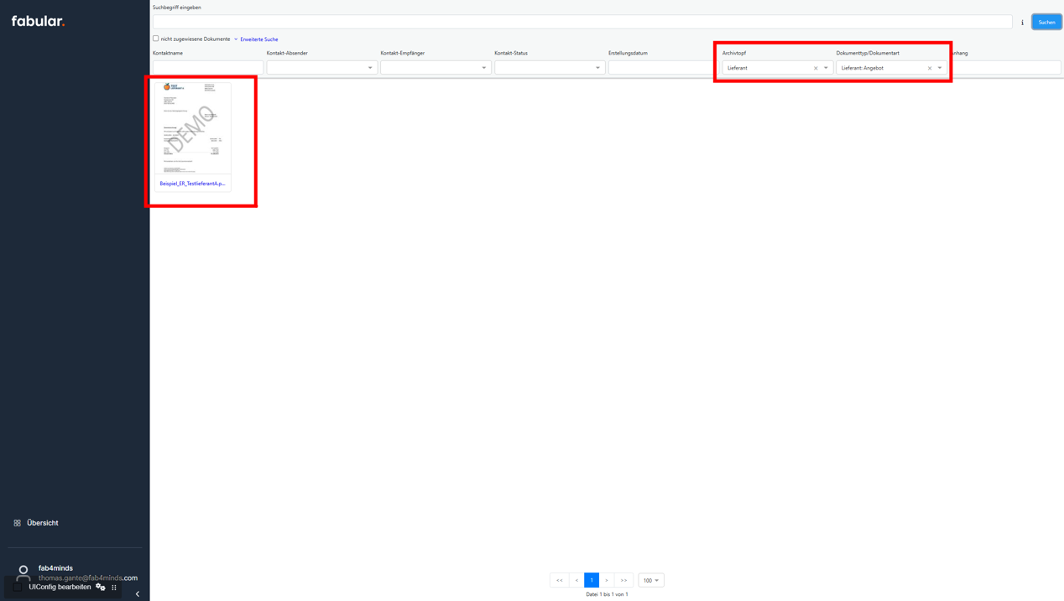Remove Lieferant: Angebot filter via its X
The image size is (1064, 601).
point(928,67)
